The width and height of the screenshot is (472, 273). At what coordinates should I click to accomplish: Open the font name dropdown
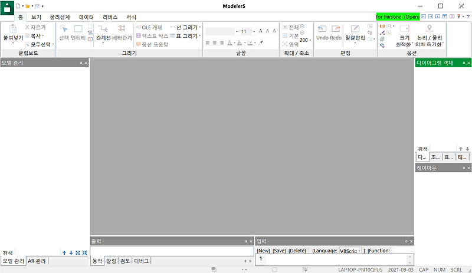click(237, 31)
